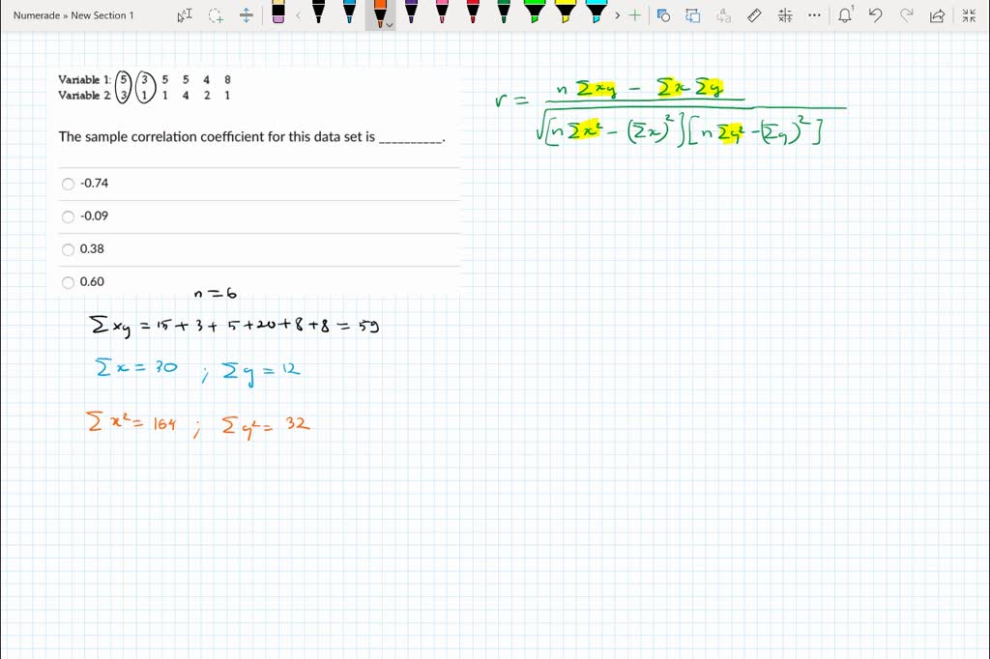The width and height of the screenshot is (990, 659).
Task: Open the More options ellipsis menu
Action: [x=814, y=15]
